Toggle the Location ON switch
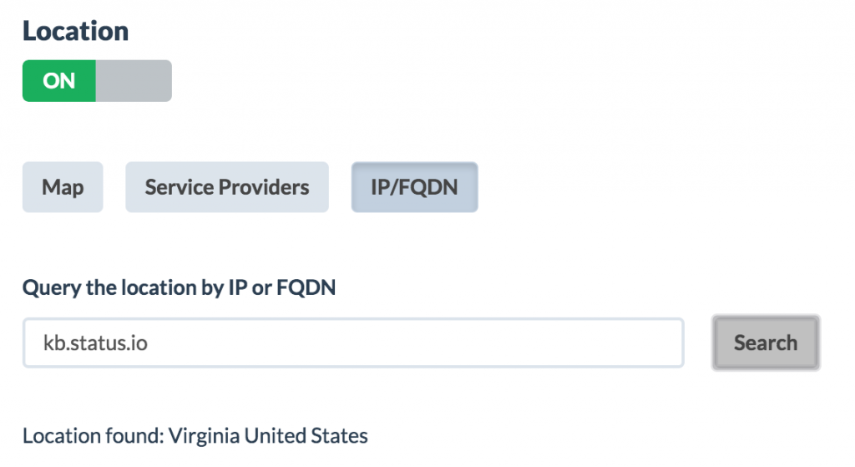The image size is (855, 467). point(97,81)
